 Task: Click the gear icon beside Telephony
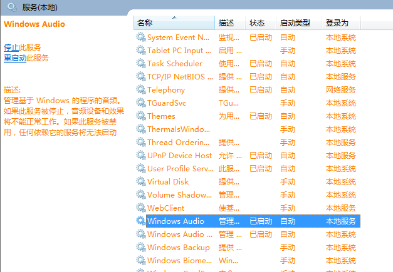coord(141,89)
